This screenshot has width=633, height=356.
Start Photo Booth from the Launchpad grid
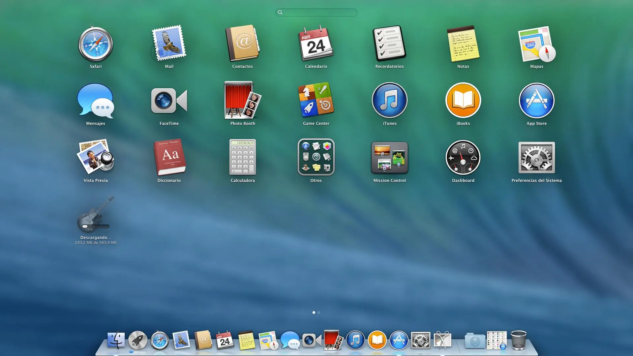[x=242, y=100]
